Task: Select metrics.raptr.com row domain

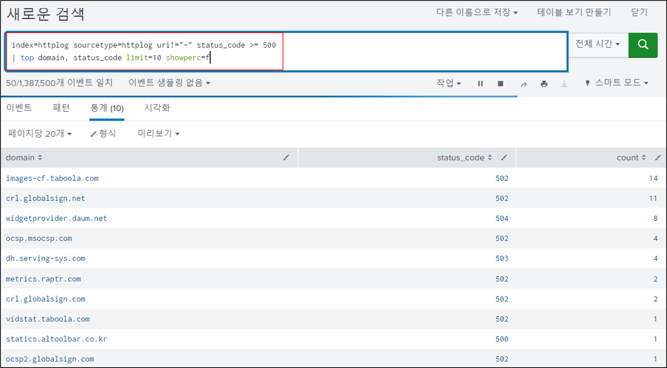Action: [43, 279]
